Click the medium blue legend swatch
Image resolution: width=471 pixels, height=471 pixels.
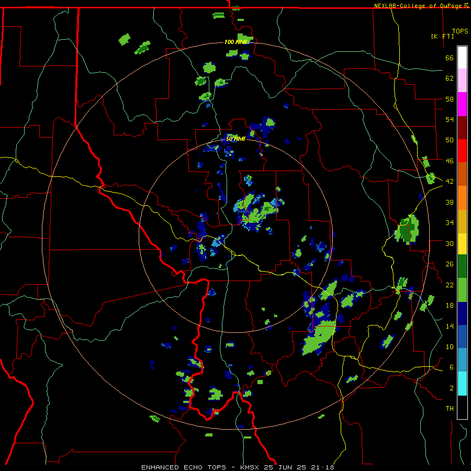[x=462, y=337]
